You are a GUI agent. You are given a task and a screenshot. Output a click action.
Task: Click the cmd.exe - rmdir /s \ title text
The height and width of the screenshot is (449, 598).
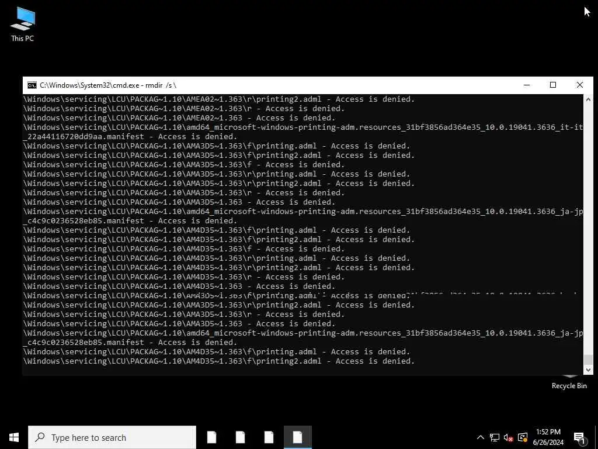point(108,85)
